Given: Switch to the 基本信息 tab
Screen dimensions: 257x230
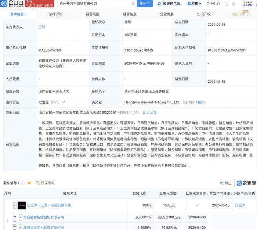Looking at the screenshot, I should [18, 14].
